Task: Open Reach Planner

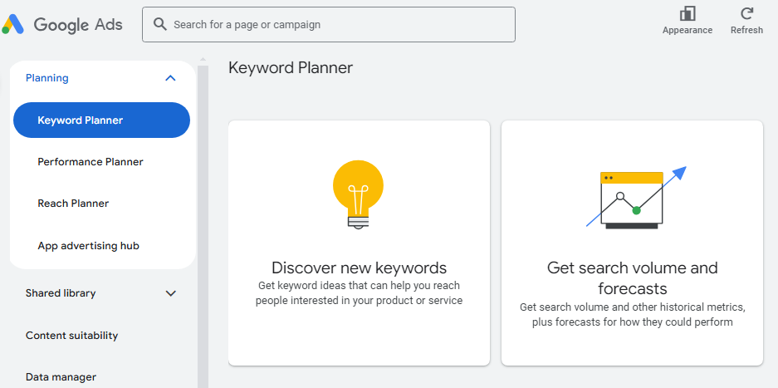Action: tap(73, 204)
